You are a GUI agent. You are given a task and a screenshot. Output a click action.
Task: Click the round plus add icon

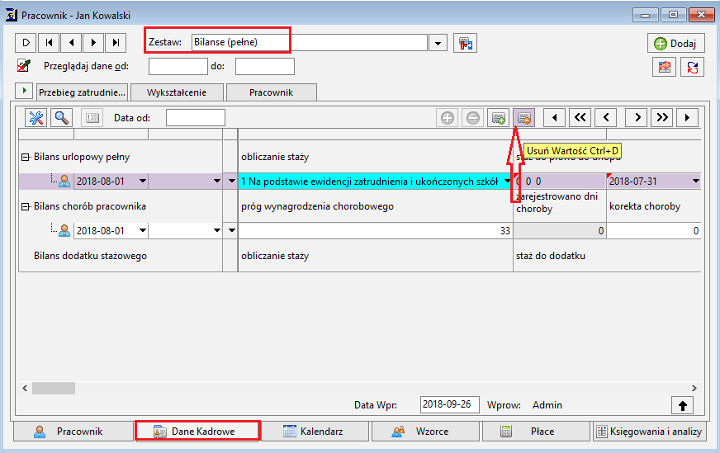tap(448, 118)
